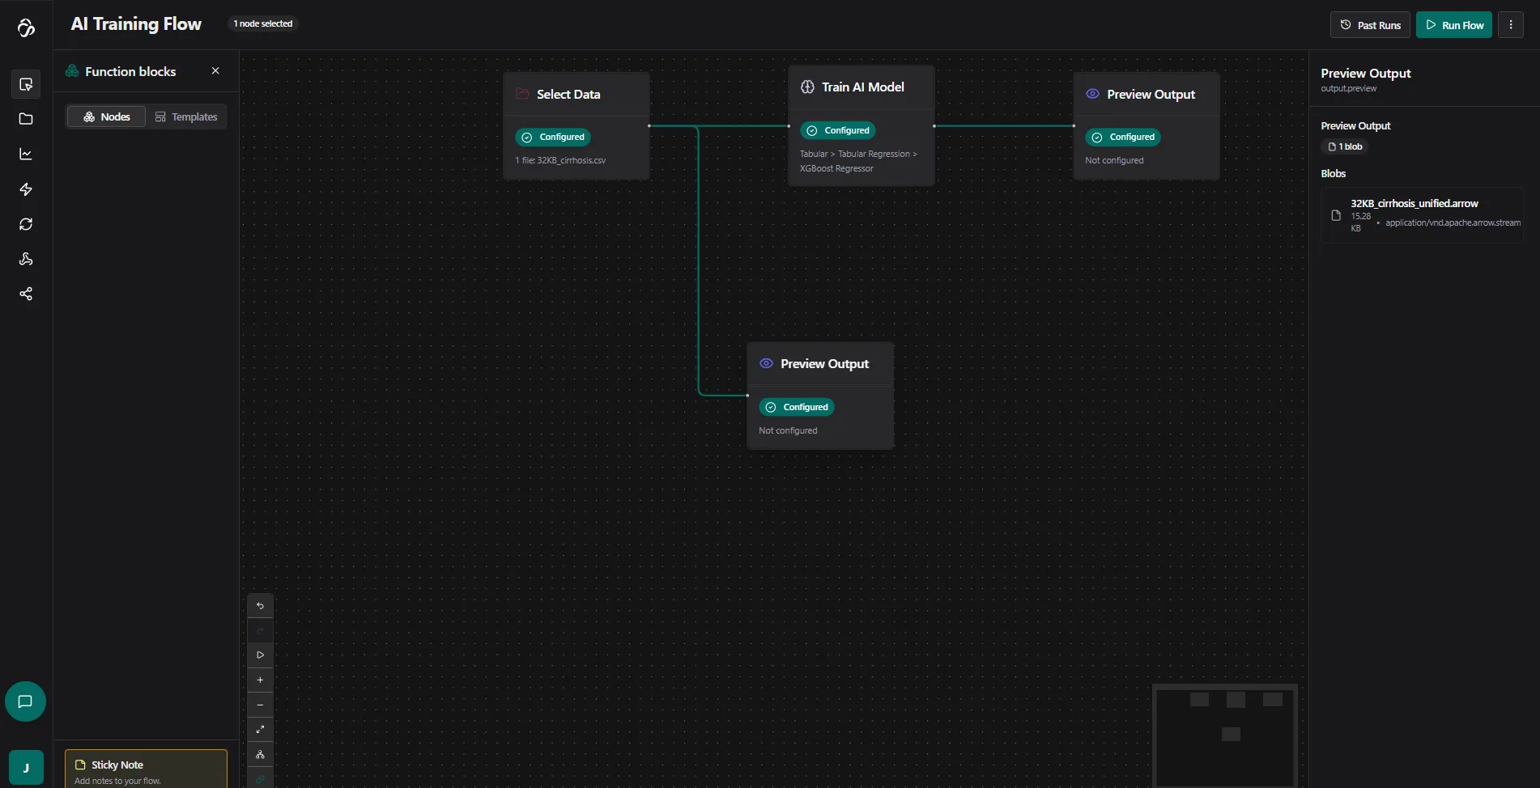Viewport: 1540px width, 788px height.
Task: Open the line chart icon in sidebar
Action: pos(26,154)
